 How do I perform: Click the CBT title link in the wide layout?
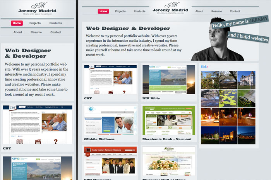click(x=88, y=98)
